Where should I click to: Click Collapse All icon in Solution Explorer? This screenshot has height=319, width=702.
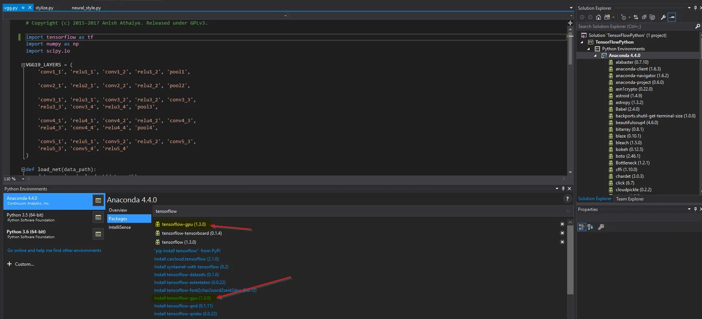pos(644,17)
